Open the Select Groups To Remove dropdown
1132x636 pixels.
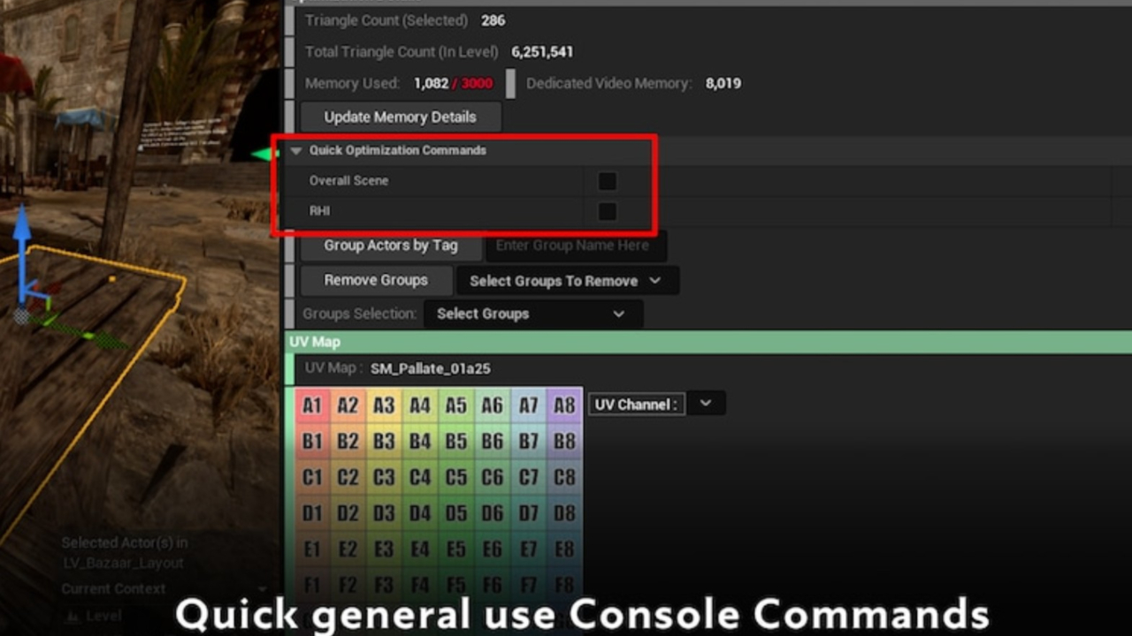click(x=567, y=281)
